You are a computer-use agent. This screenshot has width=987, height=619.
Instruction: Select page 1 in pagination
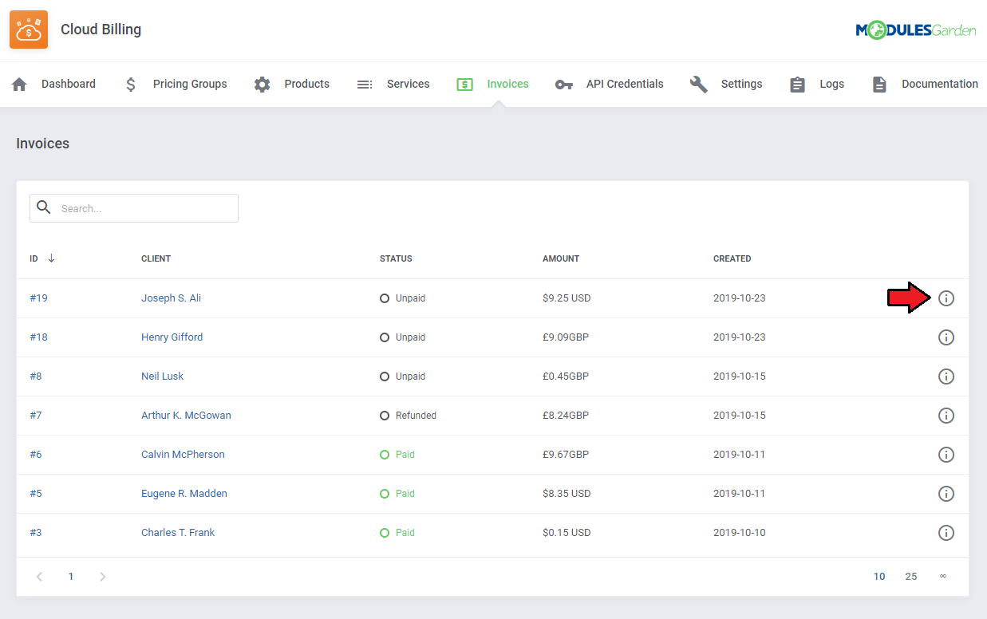pos(71,576)
